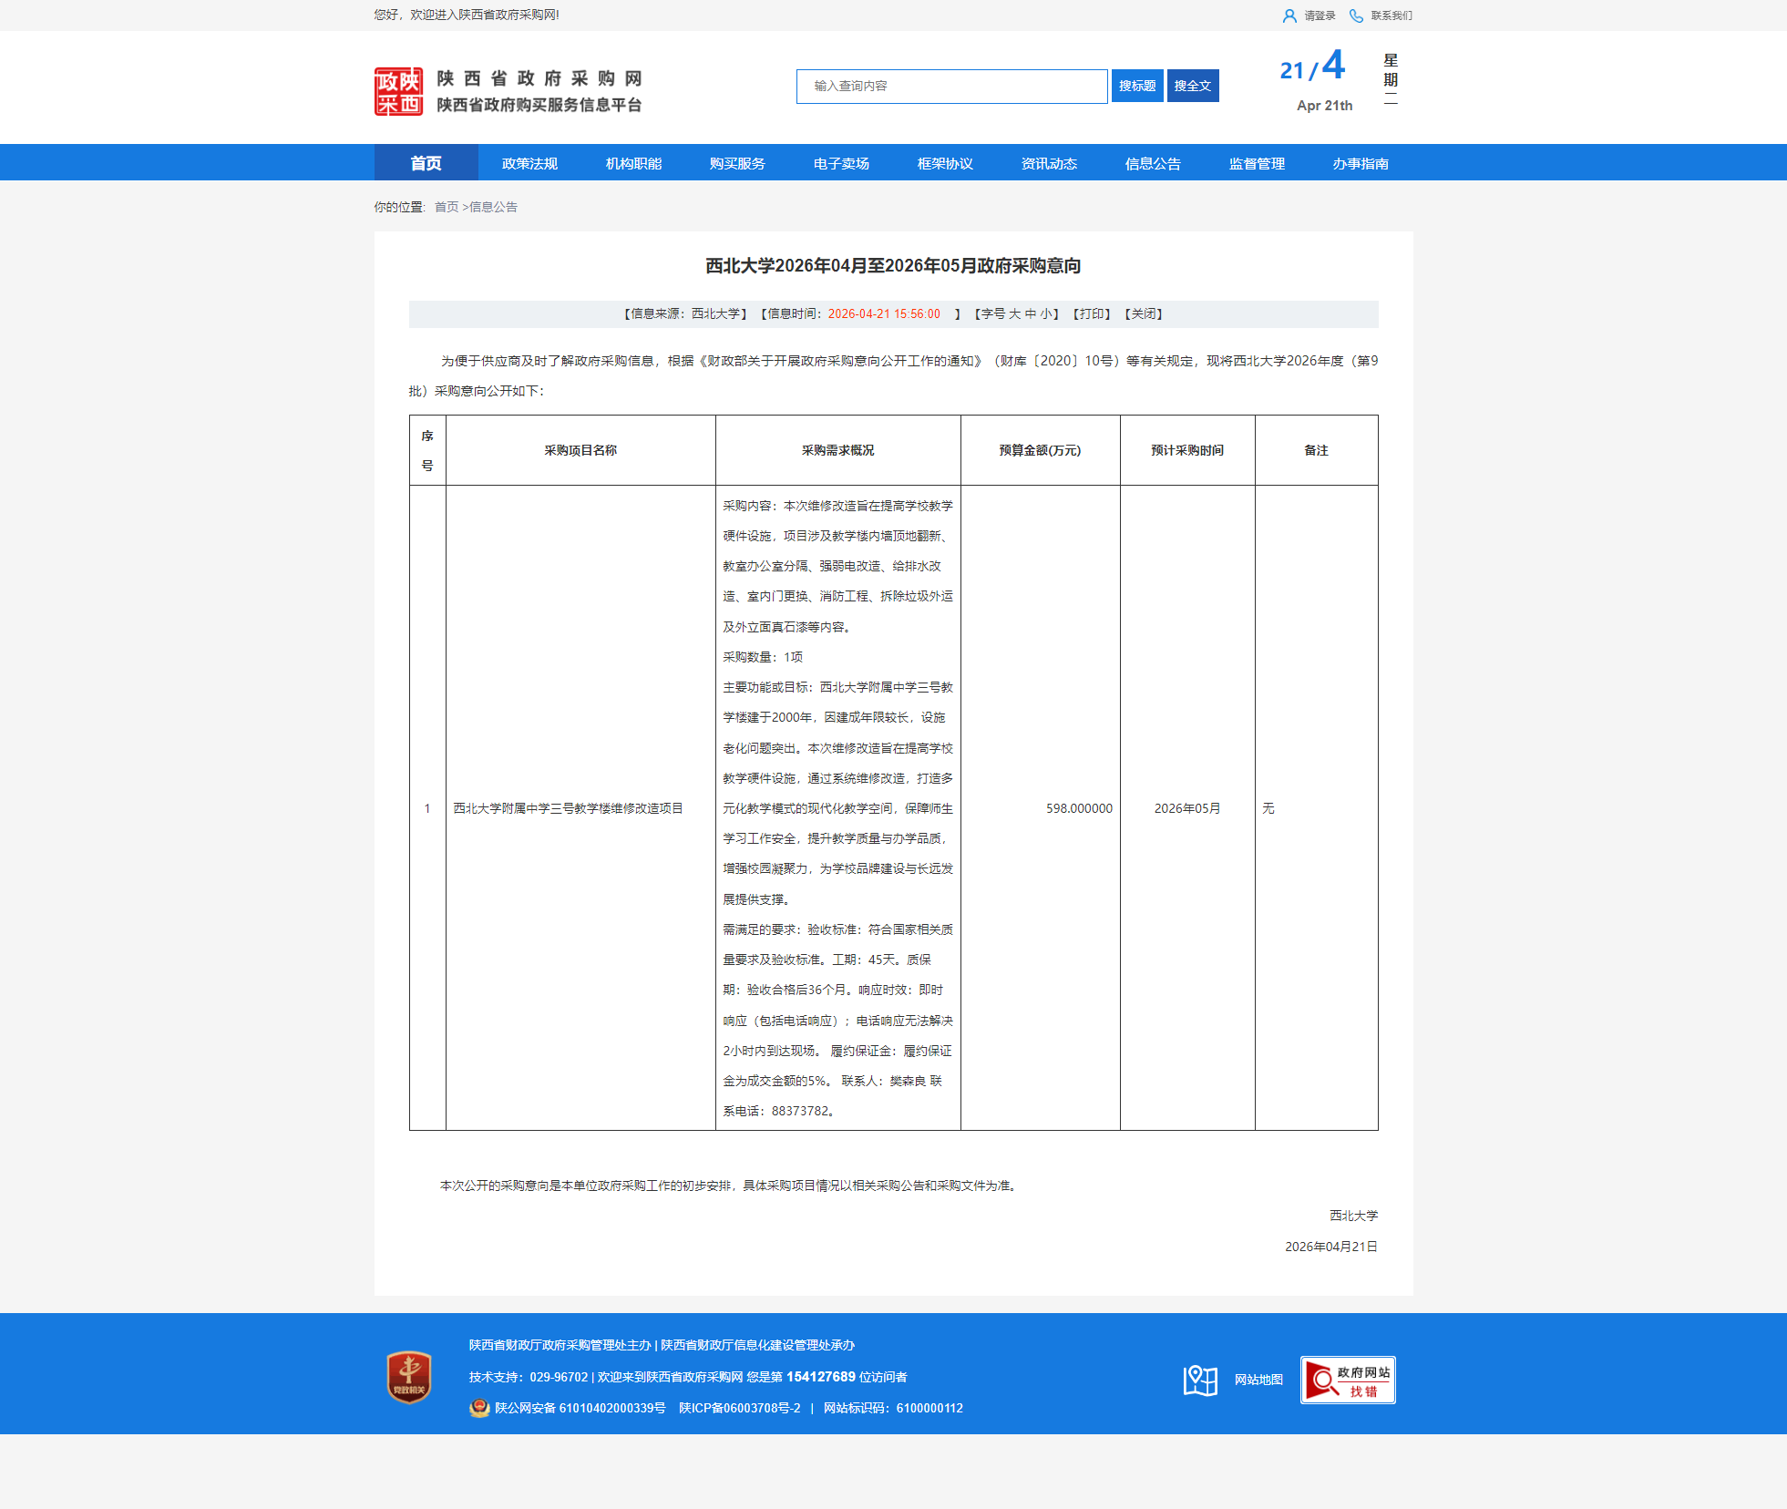Click the phone contact-us icon
This screenshot has height=1509, width=1787.
tap(1356, 15)
